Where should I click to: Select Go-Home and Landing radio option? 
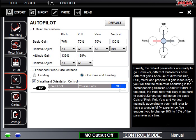coord(82,75)
